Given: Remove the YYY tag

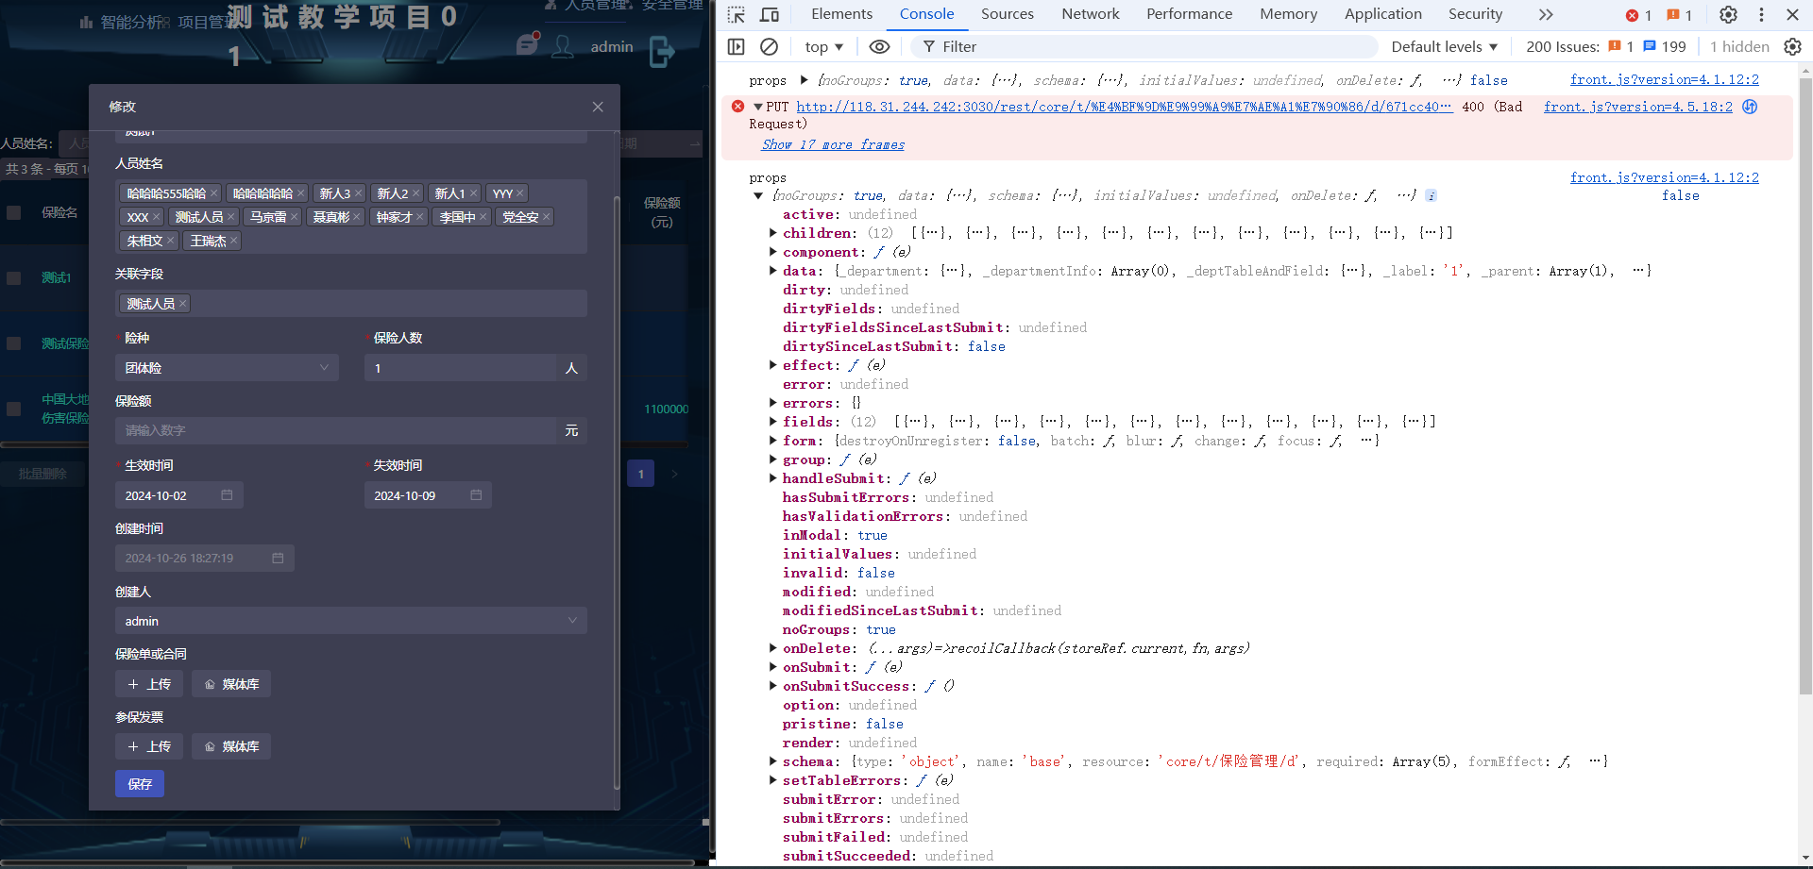Looking at the screenshot, I should (520, 193).
